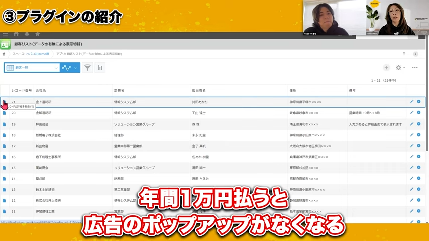Add a new record with the plus icon
This screenshot has width=429, height=241.
pyautogui.click(x=386, y=68)
